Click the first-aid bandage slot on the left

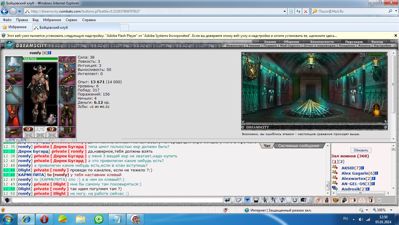(28, 129)
